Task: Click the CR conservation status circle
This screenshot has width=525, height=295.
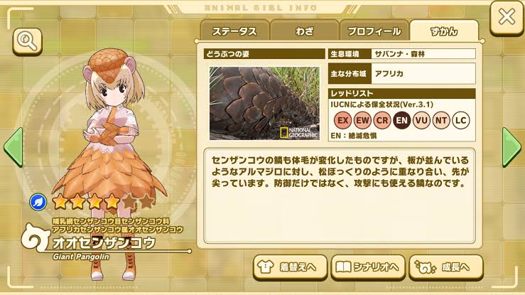Action: [x=382, y=120]
